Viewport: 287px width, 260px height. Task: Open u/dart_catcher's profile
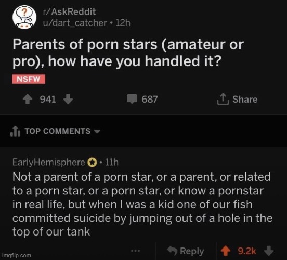[75, 23]
